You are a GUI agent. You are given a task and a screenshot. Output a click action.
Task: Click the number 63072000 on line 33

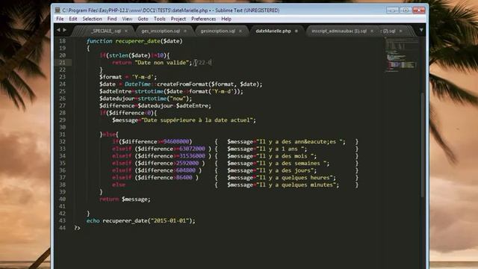pyautogui.click(x=192, y=149)
